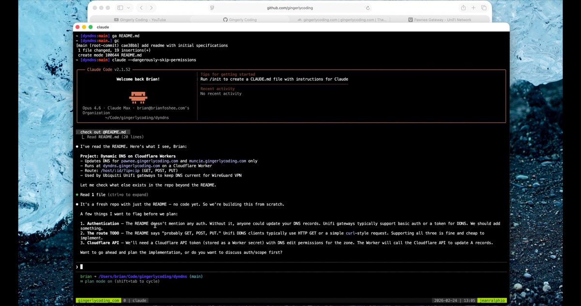Open the Safari page reader menu icon
The height and width of the screenshot is (306, 581).
tap(212, 8)
